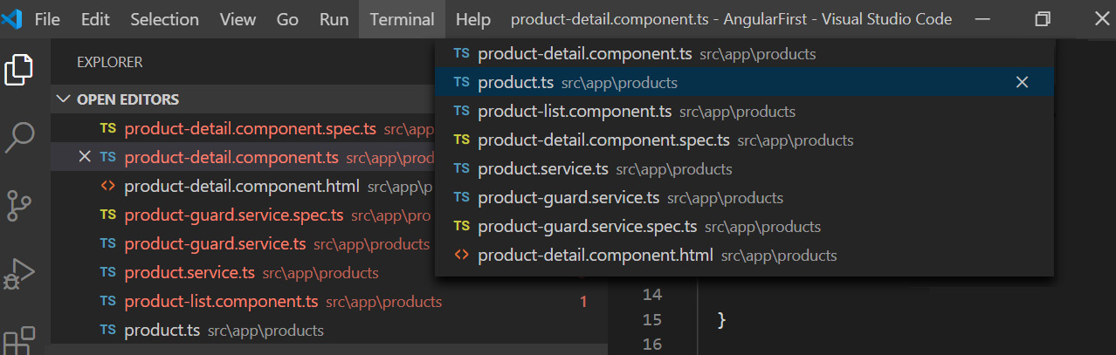1116x355 pixels.
Task: Open the Extensions activity bar icon
Action: click(x=20, y=340)
